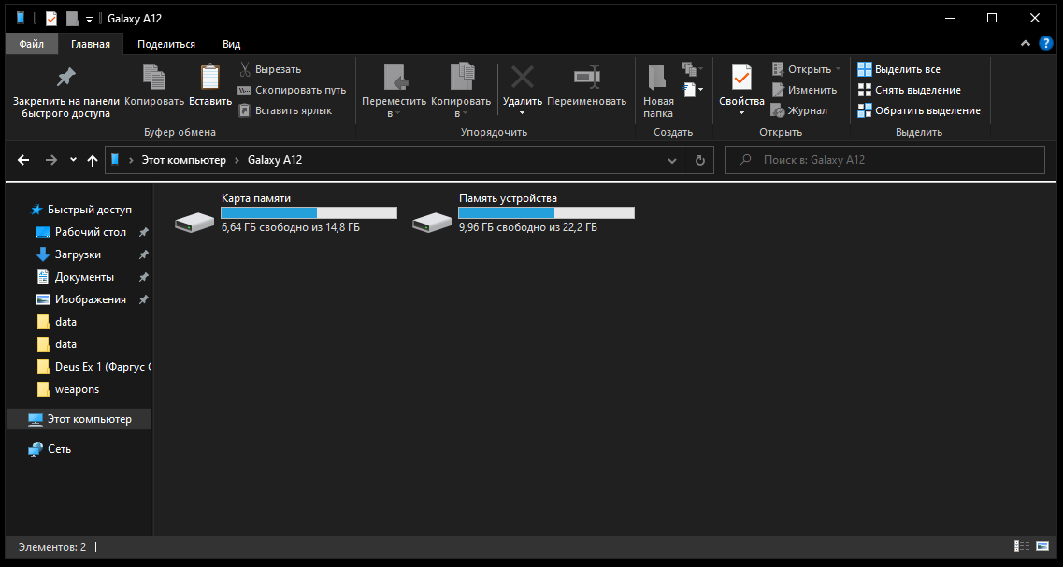
Task: Refresh the Galaxy A12 folder view
Action: click(x=699, y=160)
